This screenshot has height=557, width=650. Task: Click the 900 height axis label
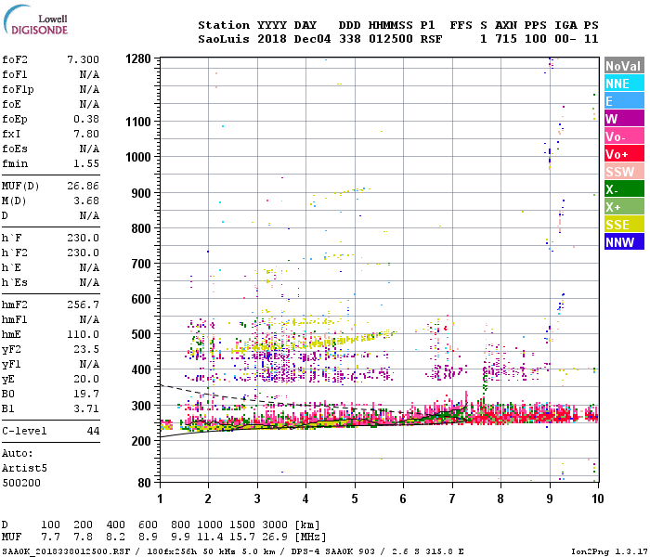pyautogui.click(x=141, y=193)
